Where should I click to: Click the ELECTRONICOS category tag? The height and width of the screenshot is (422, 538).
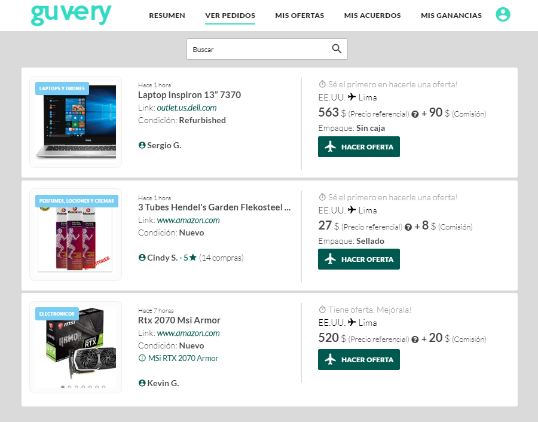(57, 314)
